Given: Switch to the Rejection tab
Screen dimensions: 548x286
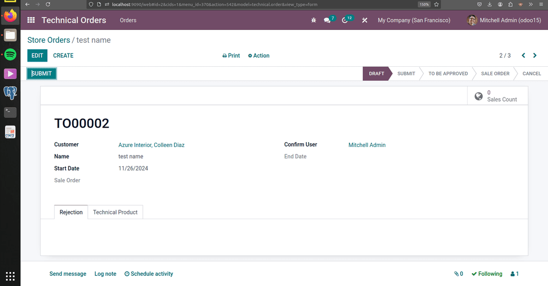Looking at the screenshot, I should 71,212.
